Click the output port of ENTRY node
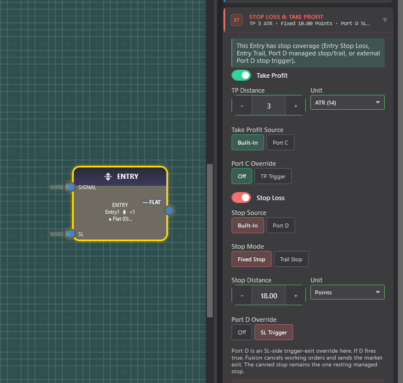 pyautogui.click(x=169, y=210)
